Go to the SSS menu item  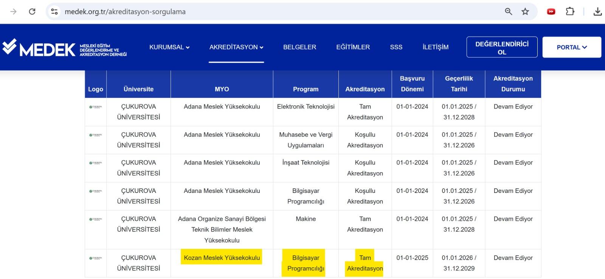(x=396, y=47)
